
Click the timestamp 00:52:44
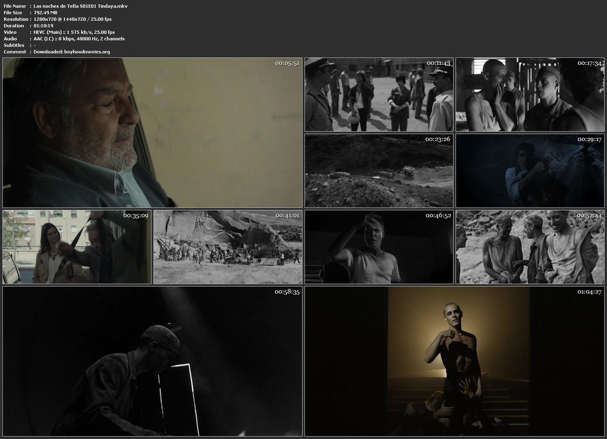(x=589, y=216)
